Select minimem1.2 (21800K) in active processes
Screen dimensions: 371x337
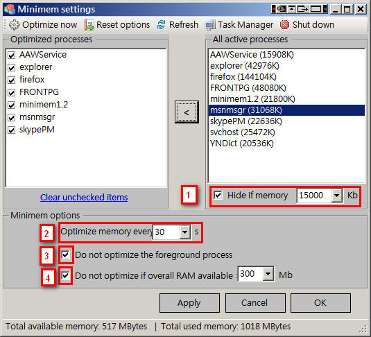[x=286, y=99]
